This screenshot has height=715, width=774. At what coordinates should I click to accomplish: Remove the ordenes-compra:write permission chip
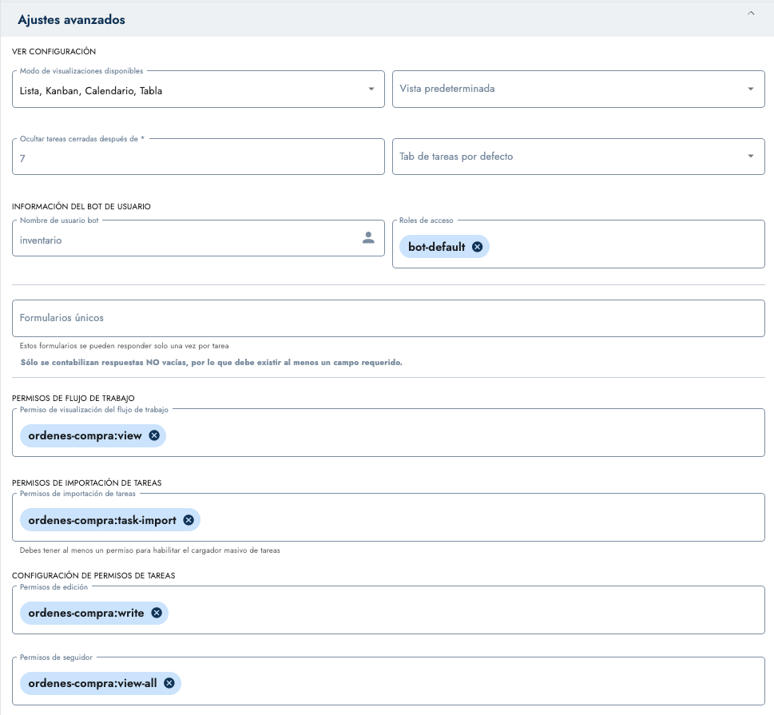157,613
